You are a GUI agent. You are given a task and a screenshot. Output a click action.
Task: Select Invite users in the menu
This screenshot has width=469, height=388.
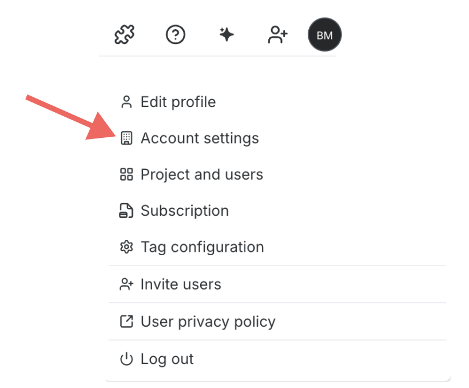278,284
